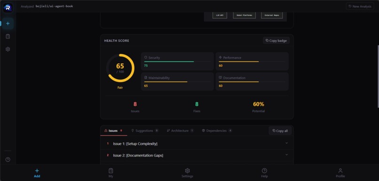
Task: Click the Maintainability progress bar
Action: (177, 82)
